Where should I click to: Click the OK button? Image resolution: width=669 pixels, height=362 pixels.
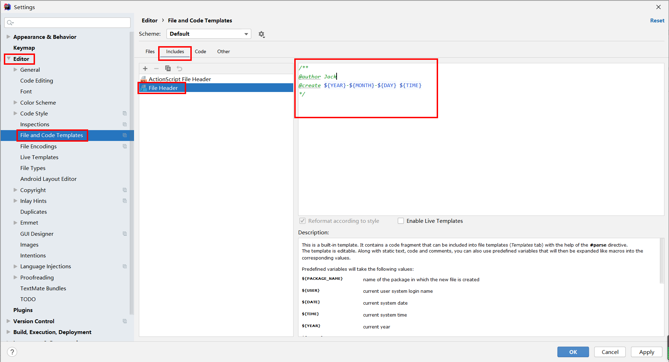[573, 352]
